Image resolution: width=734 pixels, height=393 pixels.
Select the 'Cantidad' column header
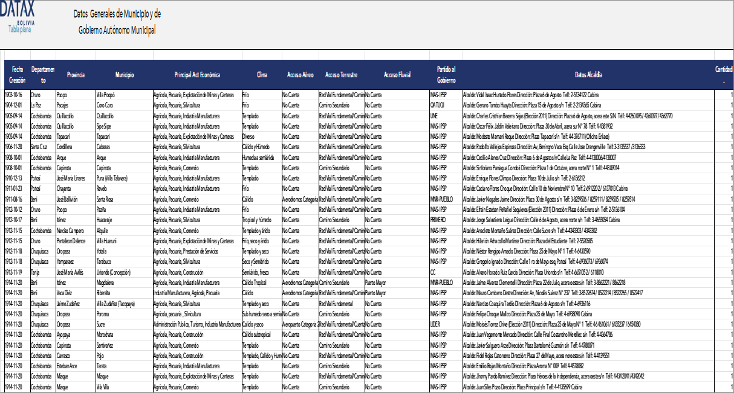click(x=724, y=75)
